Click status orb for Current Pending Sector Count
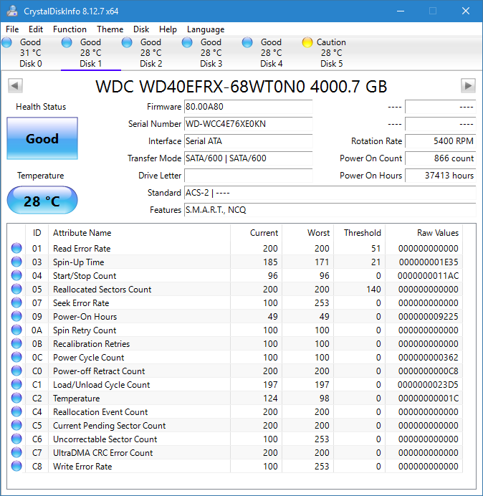The image size is (483, 496). pos(16,425)
